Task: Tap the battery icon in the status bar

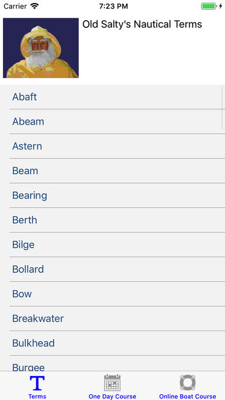Action: coord(209,6)
